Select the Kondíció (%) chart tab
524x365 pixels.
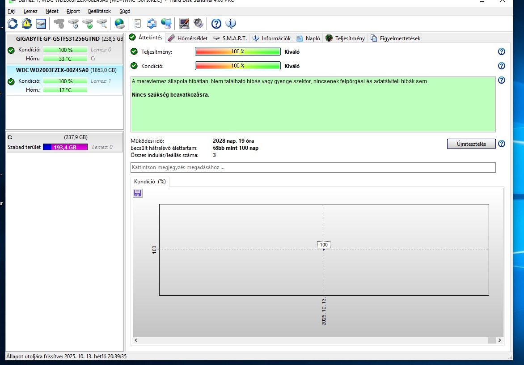(x=150, y=182)
